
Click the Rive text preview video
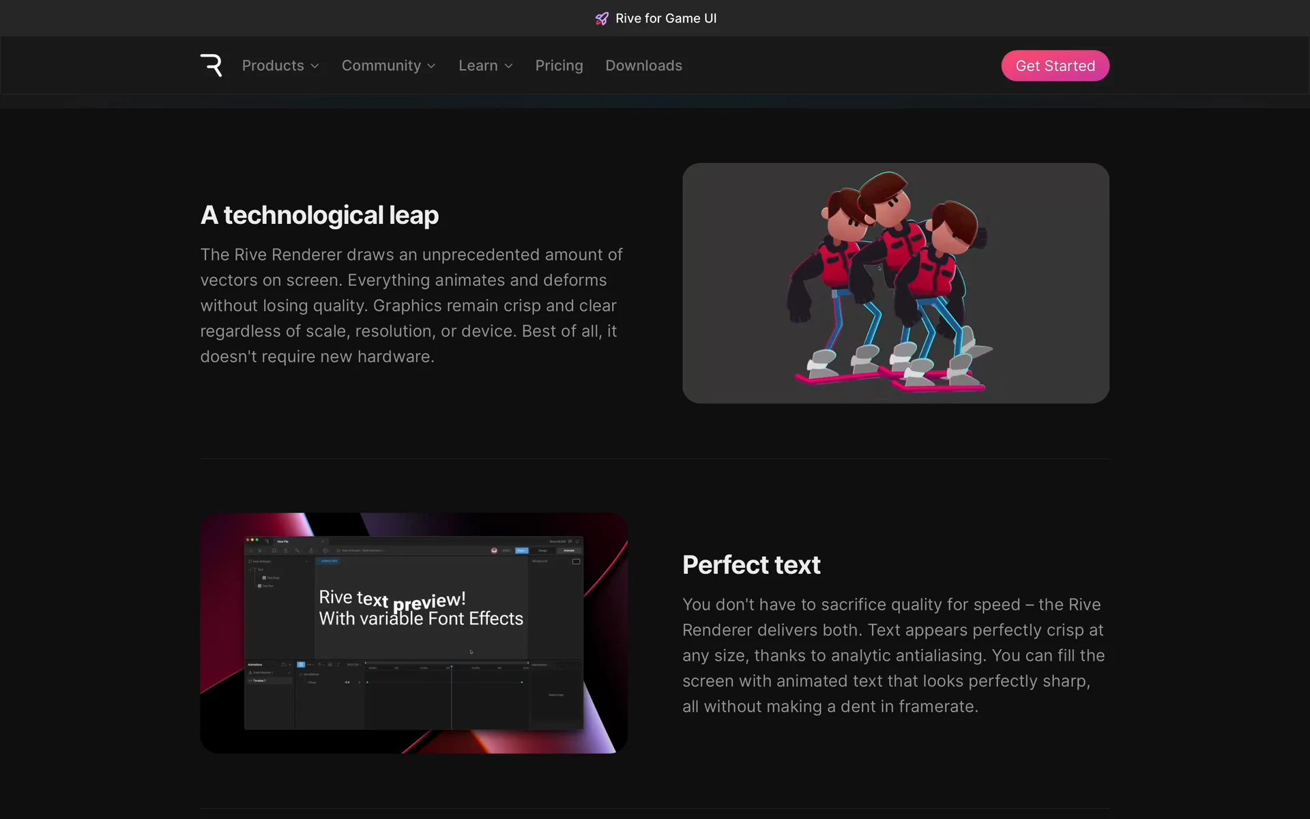point(413,633)
